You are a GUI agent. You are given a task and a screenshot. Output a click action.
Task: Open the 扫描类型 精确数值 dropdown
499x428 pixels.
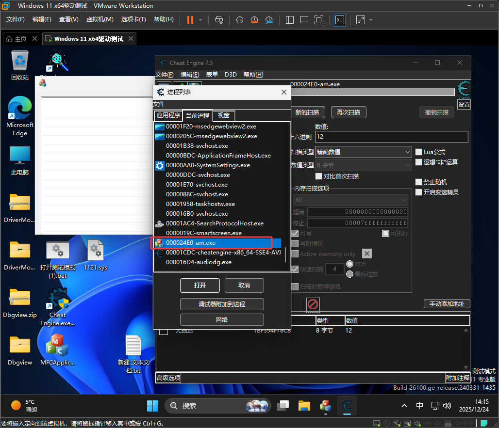click(x=364, y=152)
